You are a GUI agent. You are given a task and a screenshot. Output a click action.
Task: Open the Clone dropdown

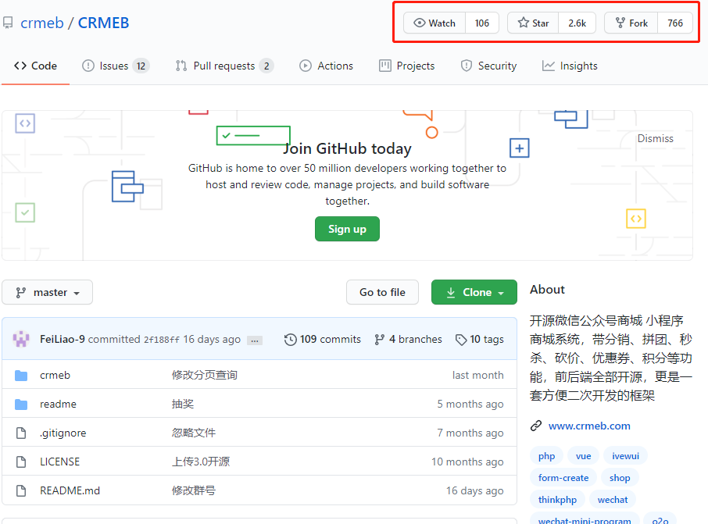[x=474, y=292]
